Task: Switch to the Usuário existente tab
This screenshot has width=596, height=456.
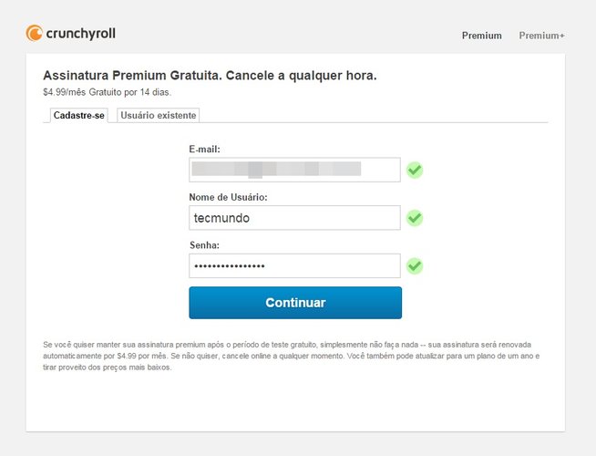Action: click(x=159, y=115)
